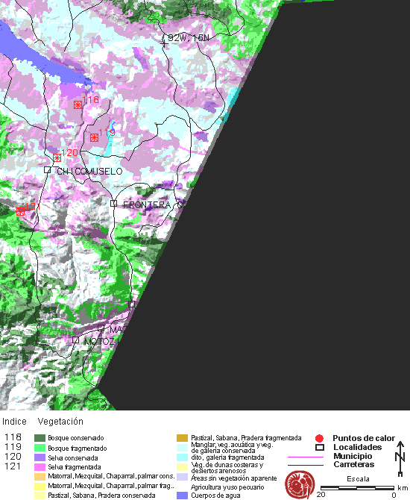This screenshot has width=410, height=500.
Task: Click the 92W, 15N coordinate cross
Action: click(164, 43)
